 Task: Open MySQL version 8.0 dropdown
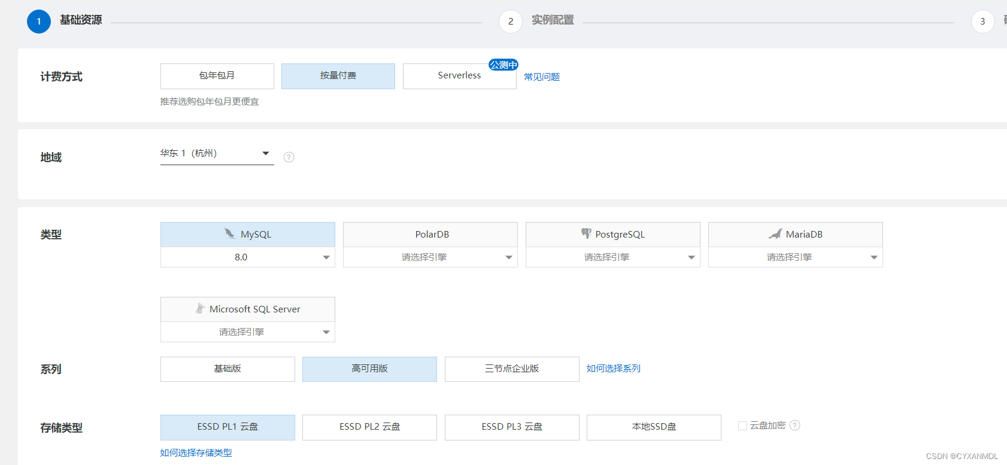click(x=248, y=257)
